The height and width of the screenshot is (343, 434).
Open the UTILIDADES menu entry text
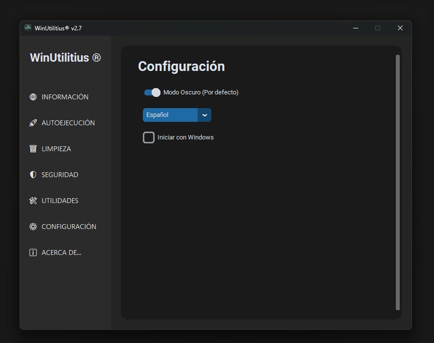(x=60, y=201)
